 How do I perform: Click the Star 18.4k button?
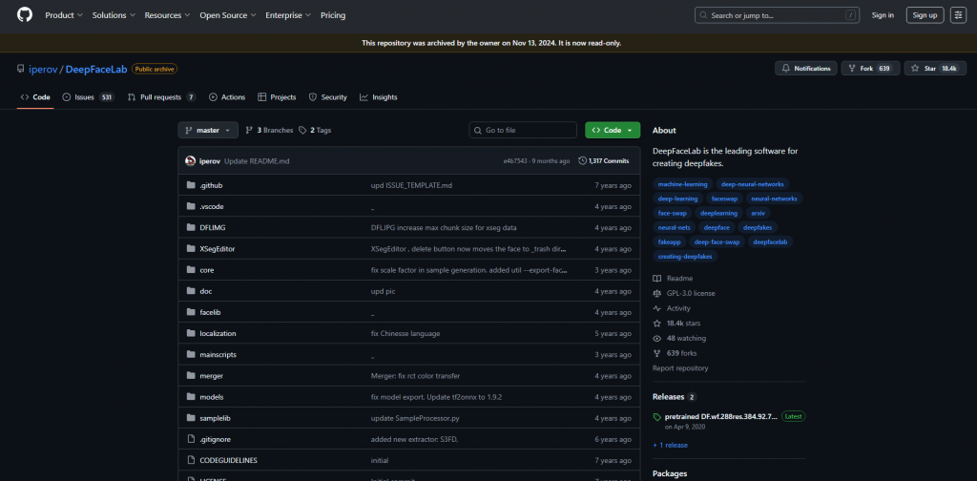click(935, 69)
